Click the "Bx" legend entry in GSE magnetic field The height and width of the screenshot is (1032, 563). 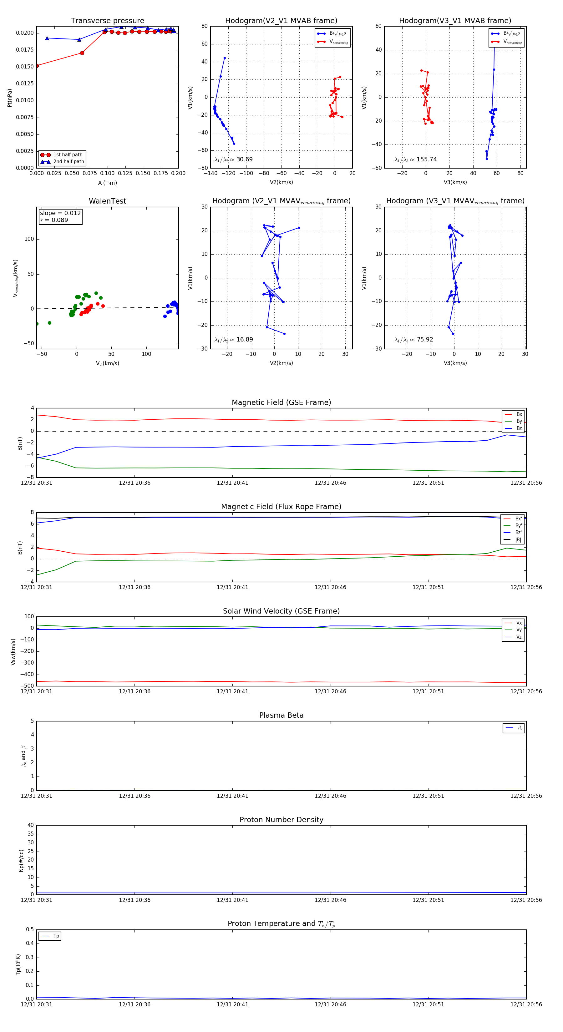point(513,414)
